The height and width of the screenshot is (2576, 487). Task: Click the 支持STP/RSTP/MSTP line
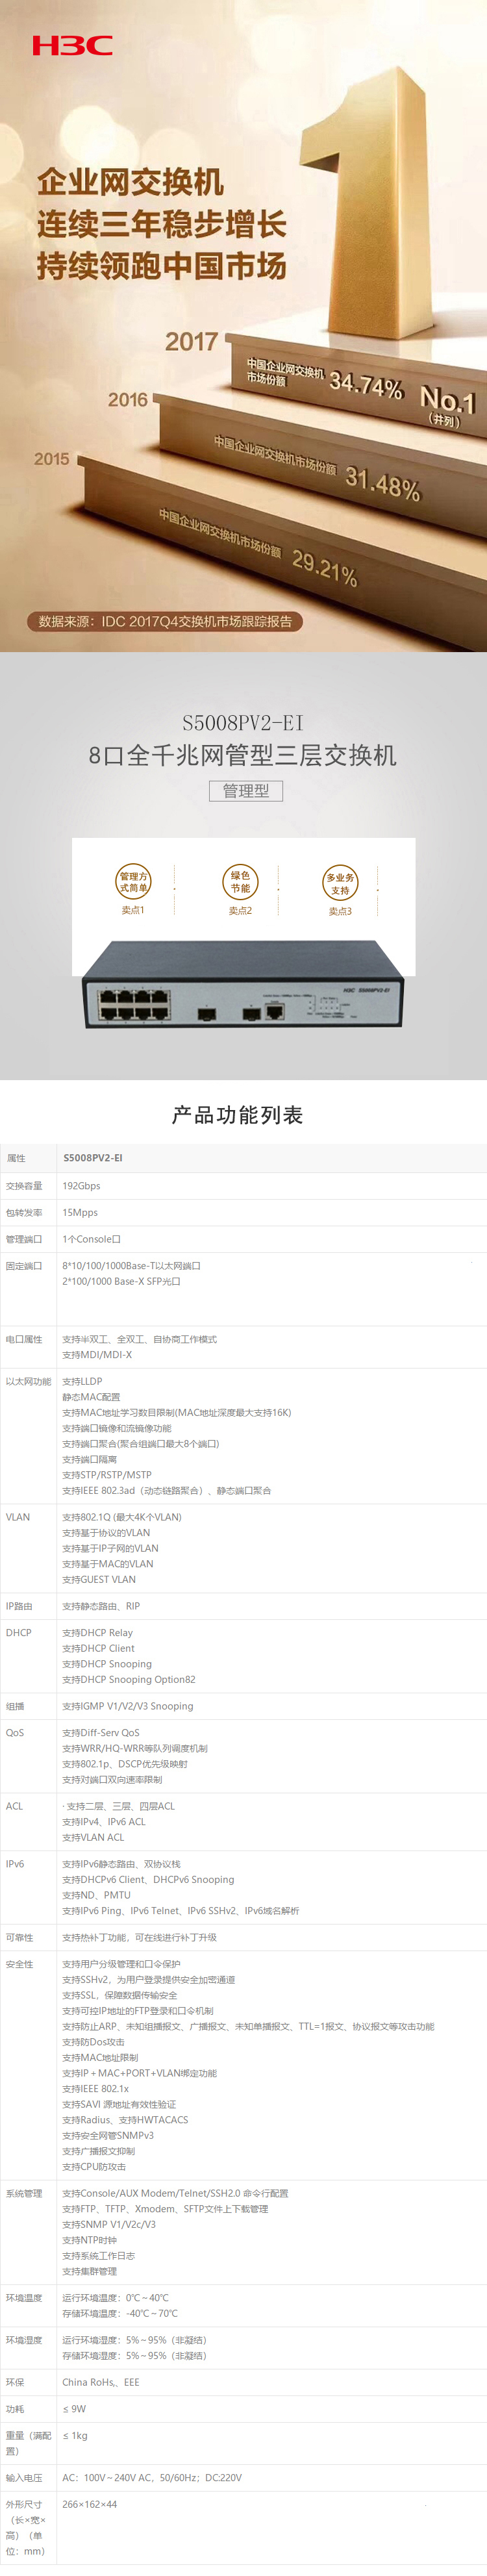pos(107,1475)
